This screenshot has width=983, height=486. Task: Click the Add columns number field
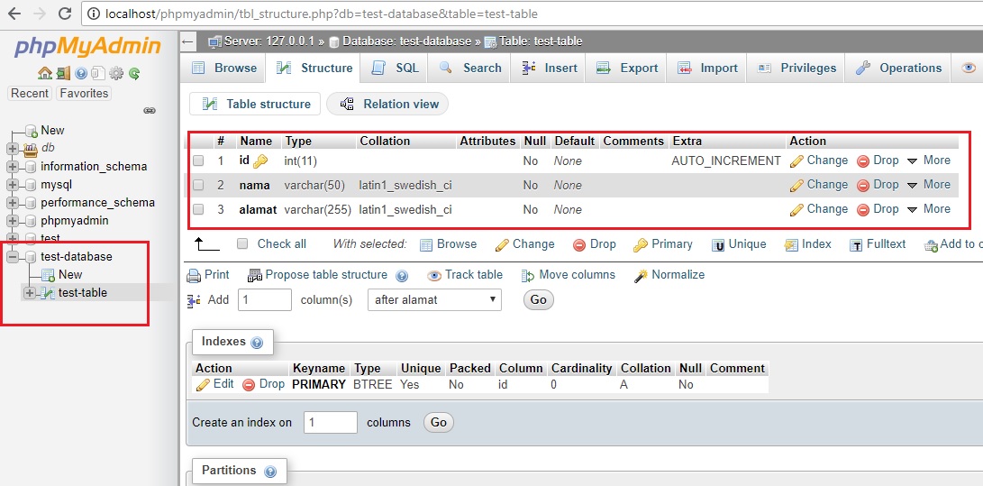click(x=265, y=299)
